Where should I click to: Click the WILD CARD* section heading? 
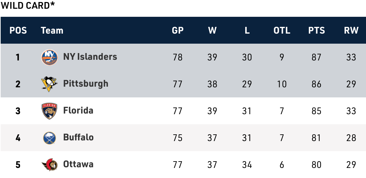pos(28,5)
